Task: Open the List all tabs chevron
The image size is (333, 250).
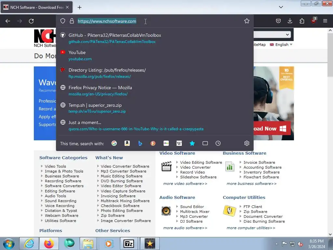Action: (x=281, y=7)
